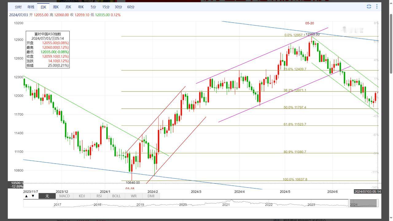Image resolution: width=393 pixels, height=221 pixels.
Task: Select the 年K yearly candlestick tab
Action: pyautogui.click(x=81, y=7)
